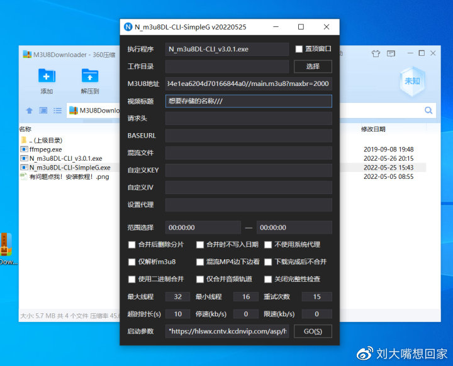Image resolution: width=453 pixels, height=366 pixels.
Task: Click the archive icon on the desktop
Action: point(5,245)
